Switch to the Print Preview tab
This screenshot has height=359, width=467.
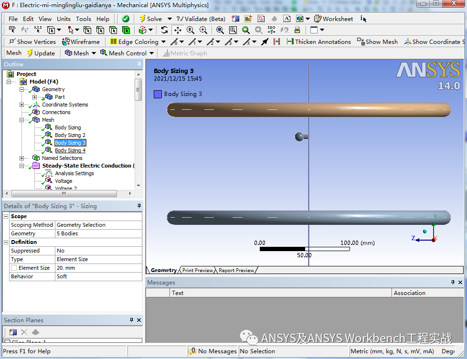[198, 270]
